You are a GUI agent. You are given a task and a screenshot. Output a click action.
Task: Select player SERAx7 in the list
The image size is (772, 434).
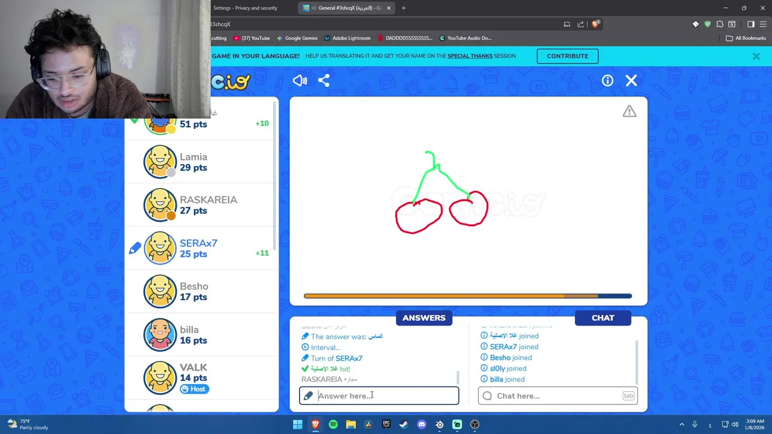click(x=201, y=248)
